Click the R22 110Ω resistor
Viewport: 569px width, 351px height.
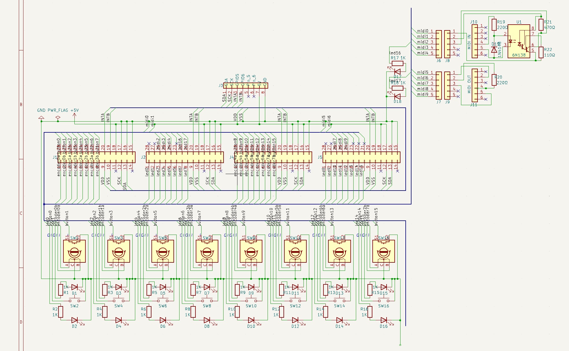point(541,52)
